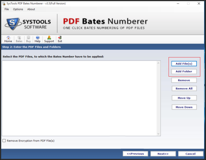Click the file list scroll up arrow
The image size is (206, 160).
[x=159, y=63]
